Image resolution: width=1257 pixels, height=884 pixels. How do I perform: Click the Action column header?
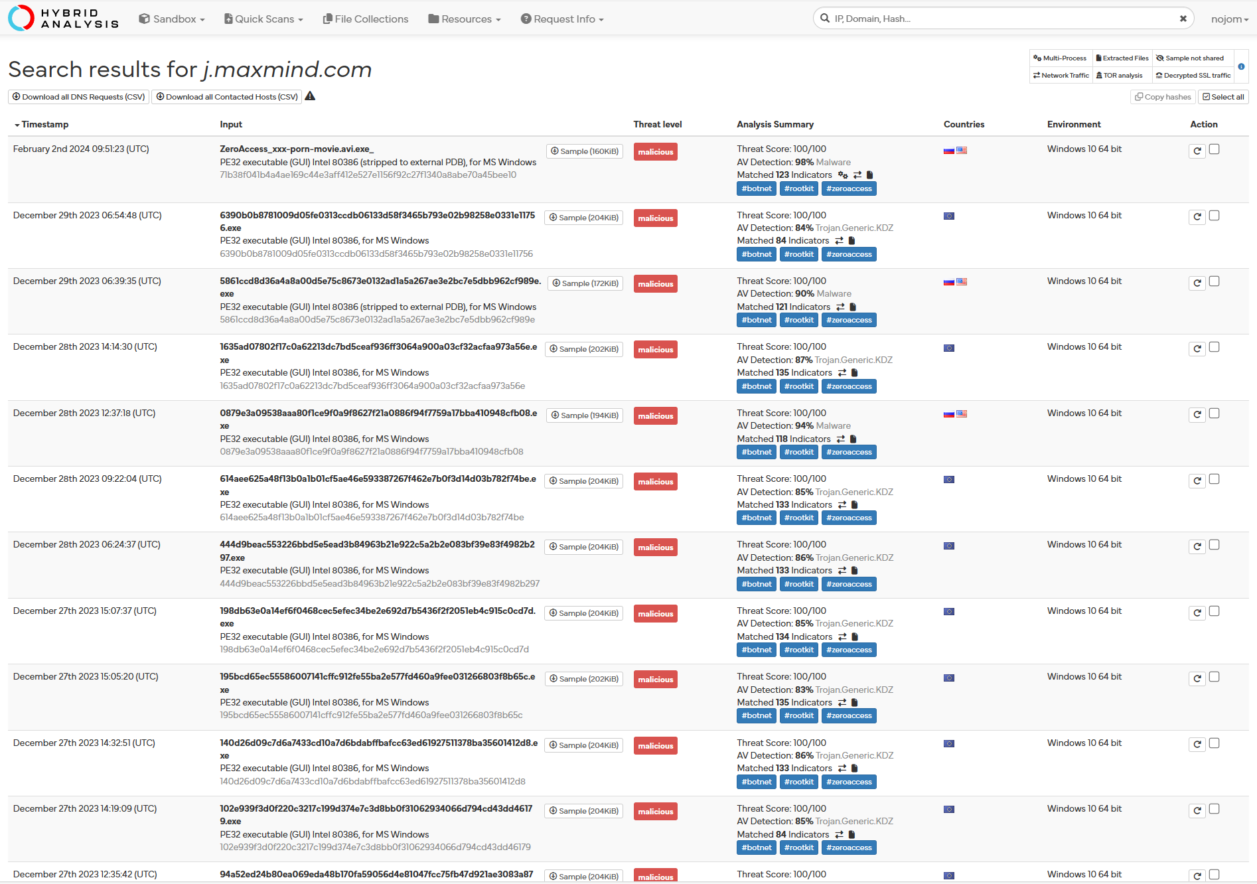click(x=1203, y=124)
